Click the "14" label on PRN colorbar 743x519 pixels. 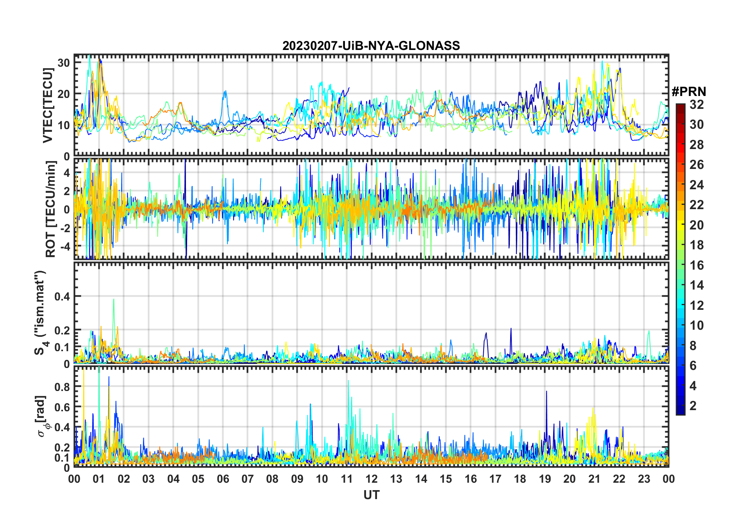coord(697,285)
